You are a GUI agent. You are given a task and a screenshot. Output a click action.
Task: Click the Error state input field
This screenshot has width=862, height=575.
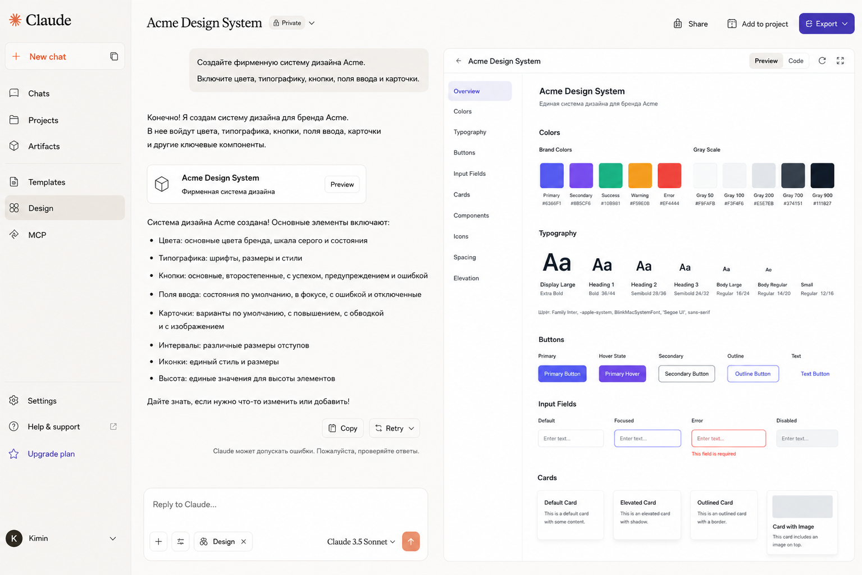(x=728, y=439)
